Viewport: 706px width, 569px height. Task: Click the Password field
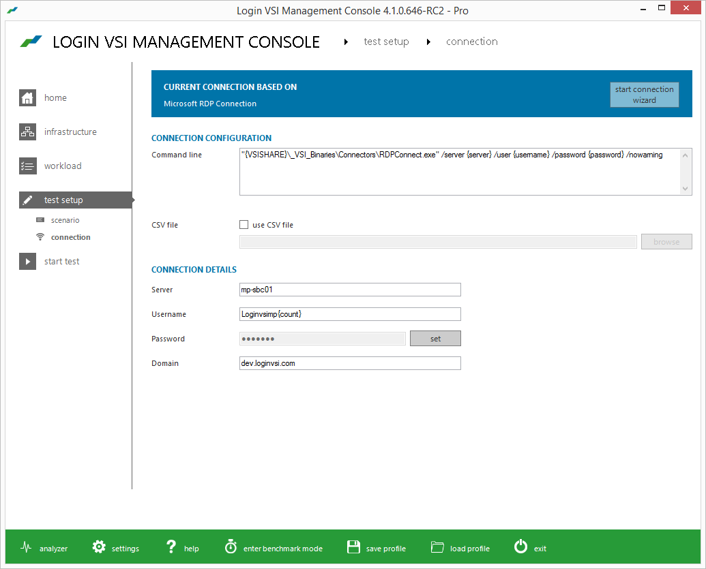tap(323, 339)
